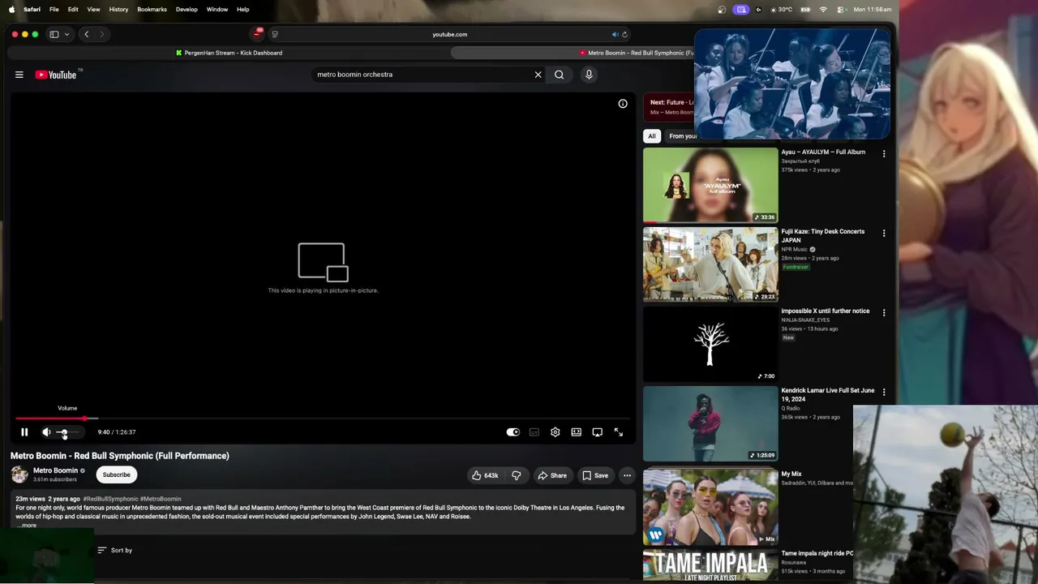Reload the page in Safari
The image size is (1038, 584).
point(624,34)
